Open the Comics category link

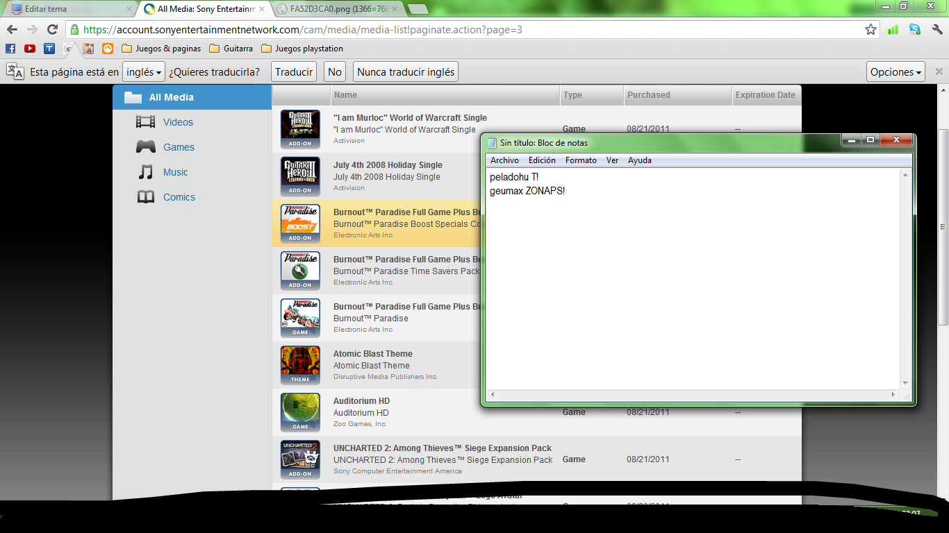tap(179, 197)
